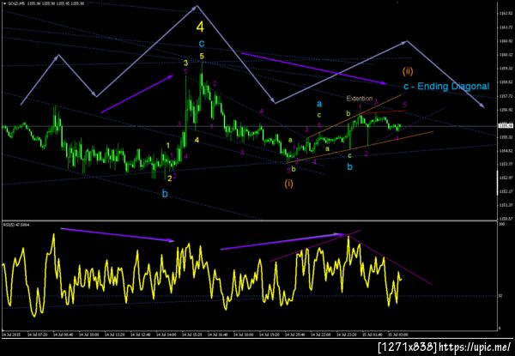Select the yellow 5 label at price peak
Screen dimensions: 515x356
click(202, 57)
